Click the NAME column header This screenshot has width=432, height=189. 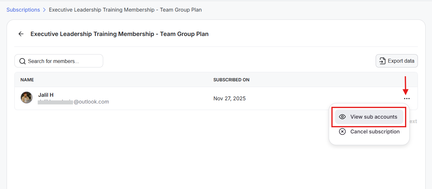coord(27,80)
